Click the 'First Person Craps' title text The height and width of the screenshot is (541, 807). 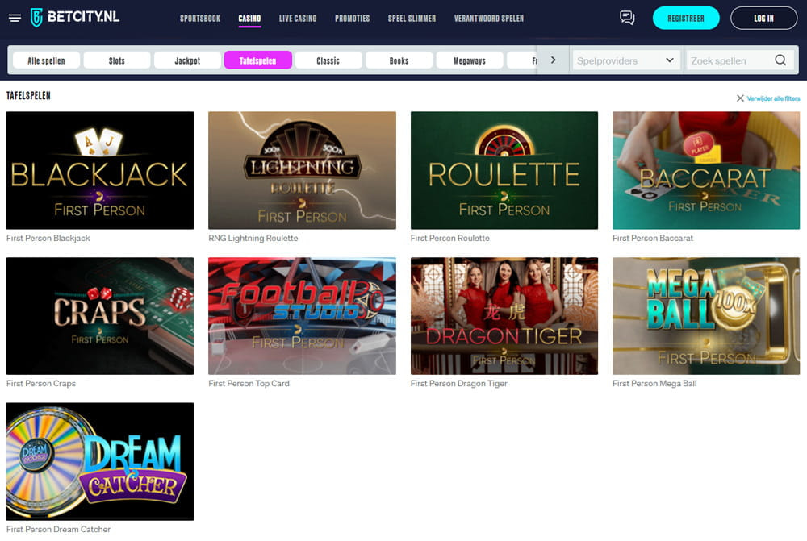(x=40, y=384)
